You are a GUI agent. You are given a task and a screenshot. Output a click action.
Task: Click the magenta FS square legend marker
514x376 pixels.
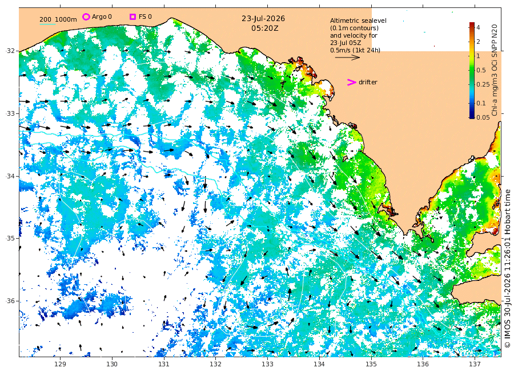point(132,17)
